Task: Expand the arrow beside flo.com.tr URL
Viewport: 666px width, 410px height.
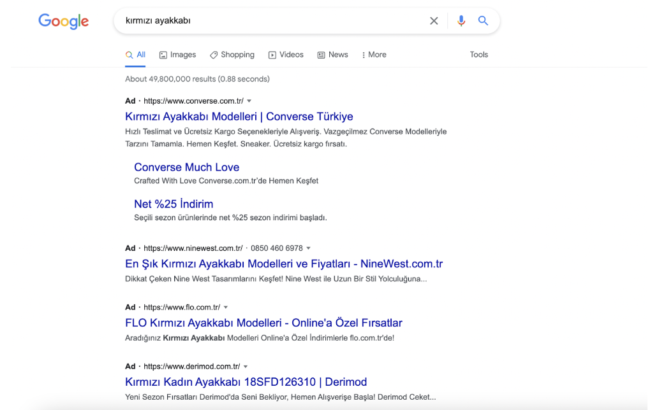Action: 226,307
